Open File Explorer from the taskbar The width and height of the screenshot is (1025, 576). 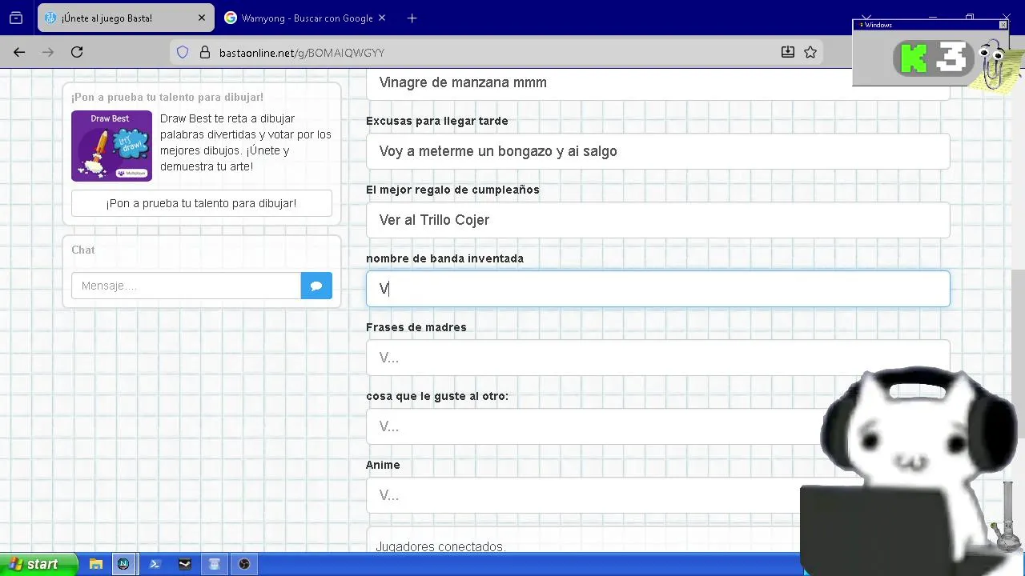(x=96, y=564)
